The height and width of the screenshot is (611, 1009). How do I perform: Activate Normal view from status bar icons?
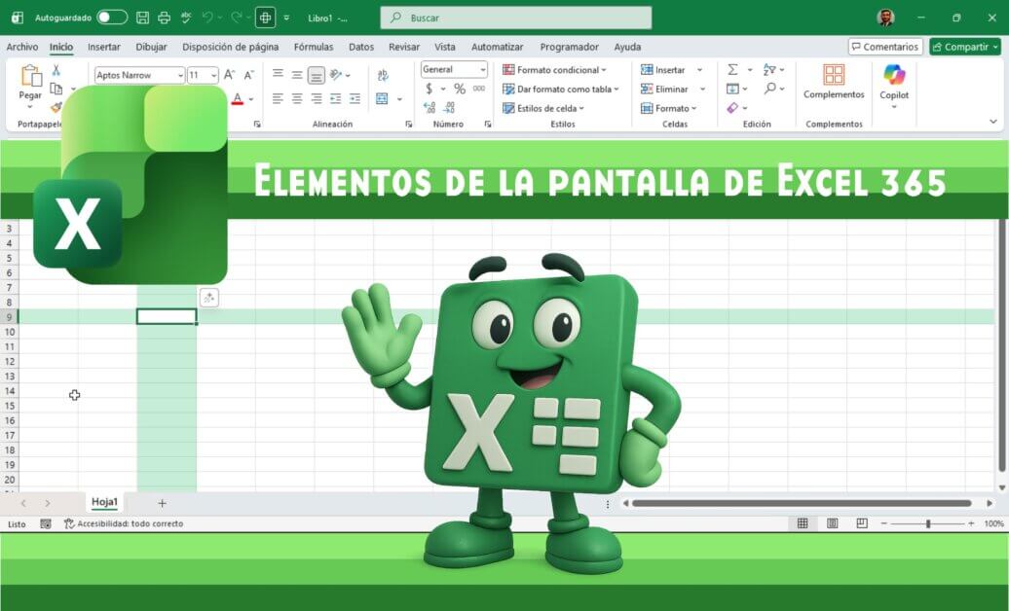[803, 522]
